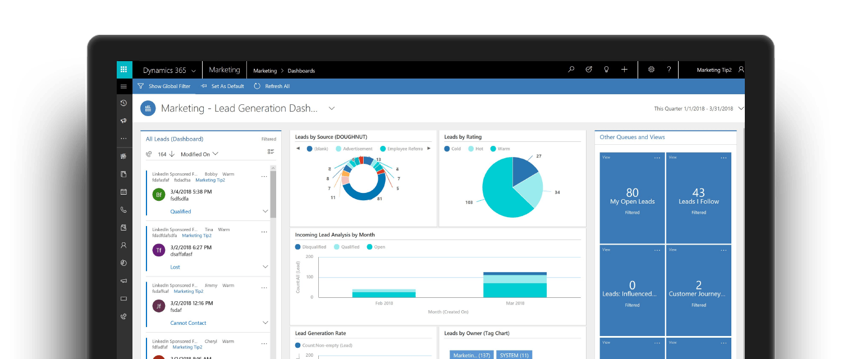861x359 pixels.
Task: Expand the dashboard title dropdown
Action: click(x=331, y=108)
